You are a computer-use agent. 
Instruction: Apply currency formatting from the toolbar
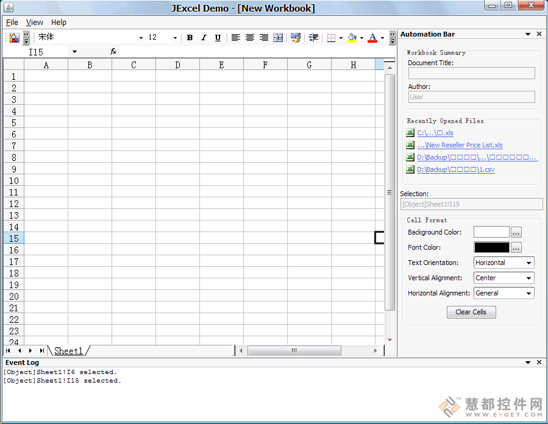(295, 37)
